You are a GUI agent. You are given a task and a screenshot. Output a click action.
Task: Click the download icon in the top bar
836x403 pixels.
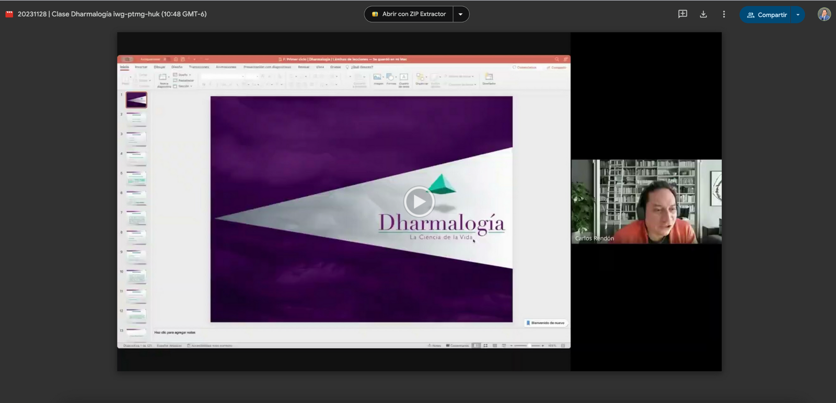click(703, 15)
